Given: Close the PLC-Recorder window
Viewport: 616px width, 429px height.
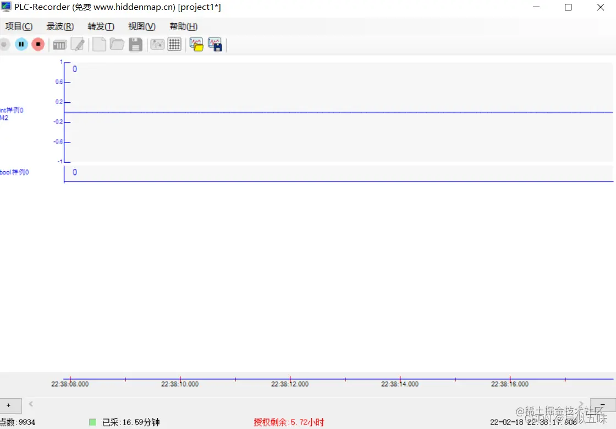Looking at the screenshot, I should [x=600, y=7].
